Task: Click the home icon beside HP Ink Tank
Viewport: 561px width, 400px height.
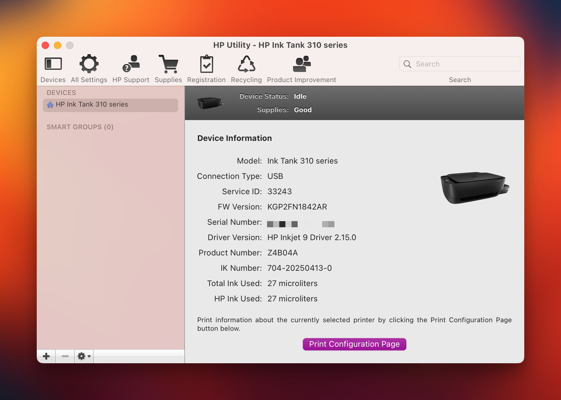Action: [50, 105]
